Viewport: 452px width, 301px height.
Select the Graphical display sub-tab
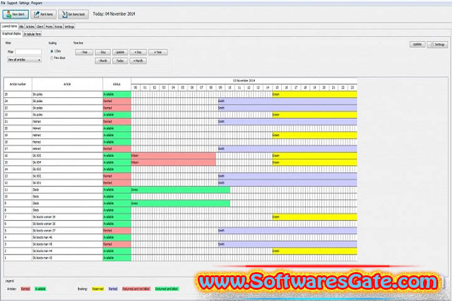point(11,34)
